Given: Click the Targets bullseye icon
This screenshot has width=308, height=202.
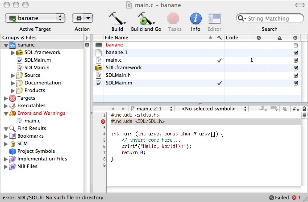Looking at the screenshot, I should pyautogui.click(x=12, y=98).
